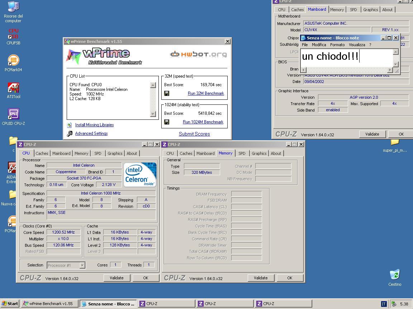Click the Bus Speed 120.06 MHz value

coord(63,245)
